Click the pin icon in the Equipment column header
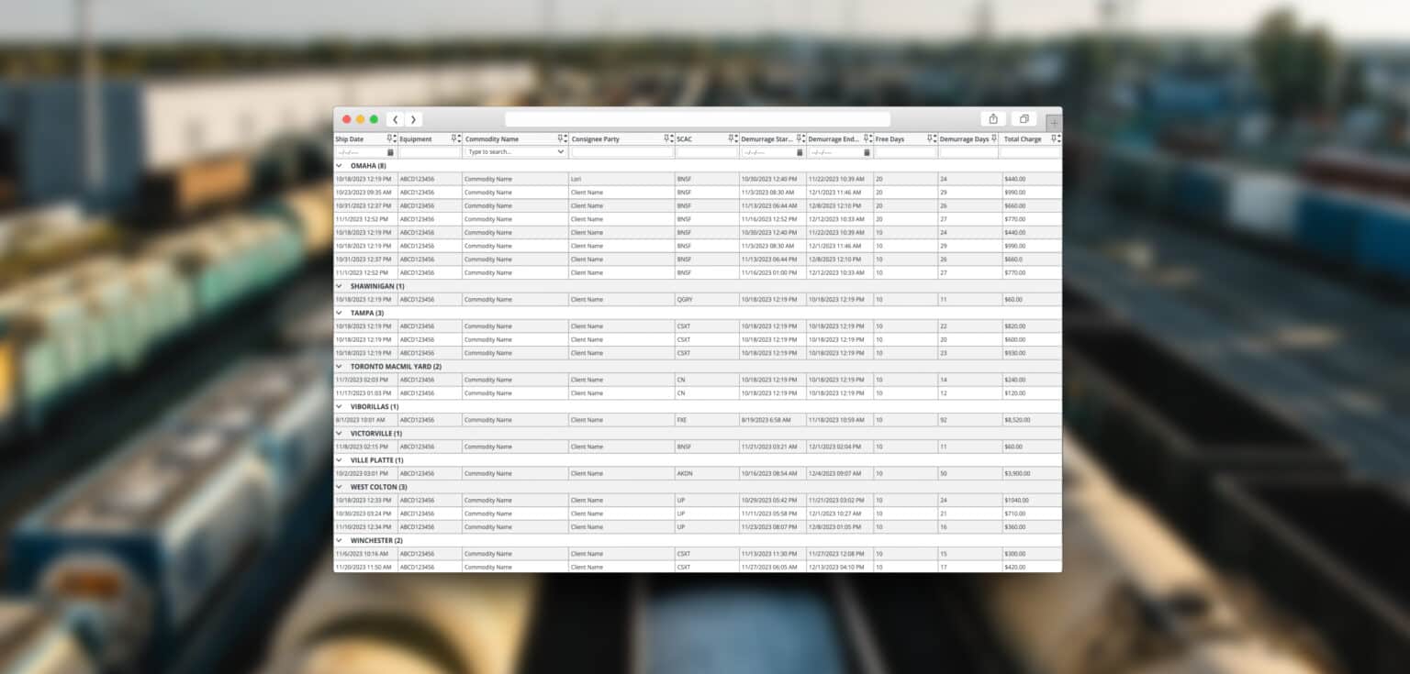The height and width of the screenshot is (674, 1410). click(453, 138)
